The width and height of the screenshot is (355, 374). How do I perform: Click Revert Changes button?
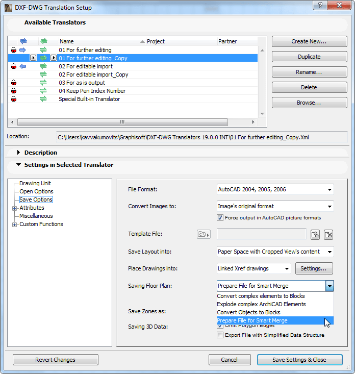55,360
